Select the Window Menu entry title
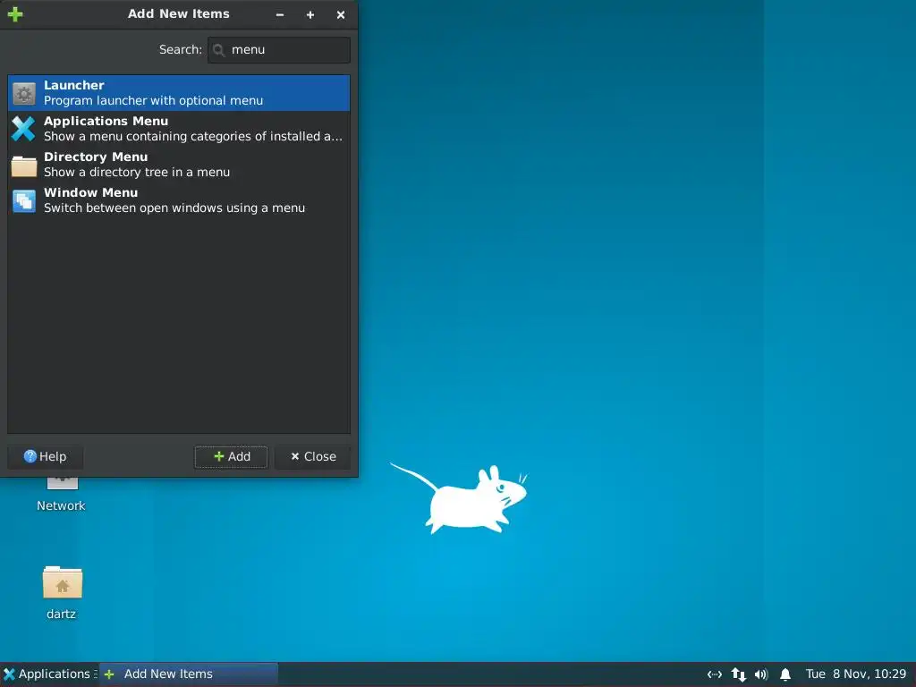Viewport: 916px width, 687px height. (90, 193)
